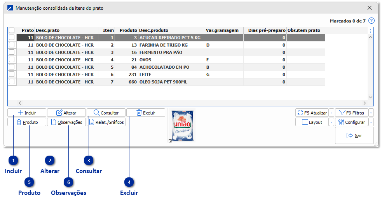
Task: Click product code 660 cell
Action: coord(126,82)
